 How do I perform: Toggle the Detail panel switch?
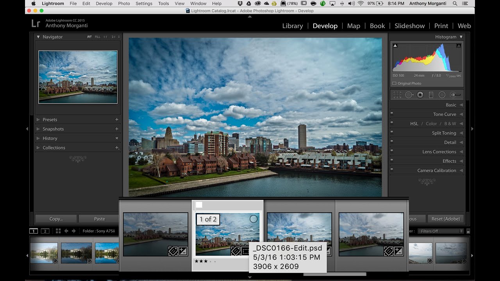(x=392, y=142)
